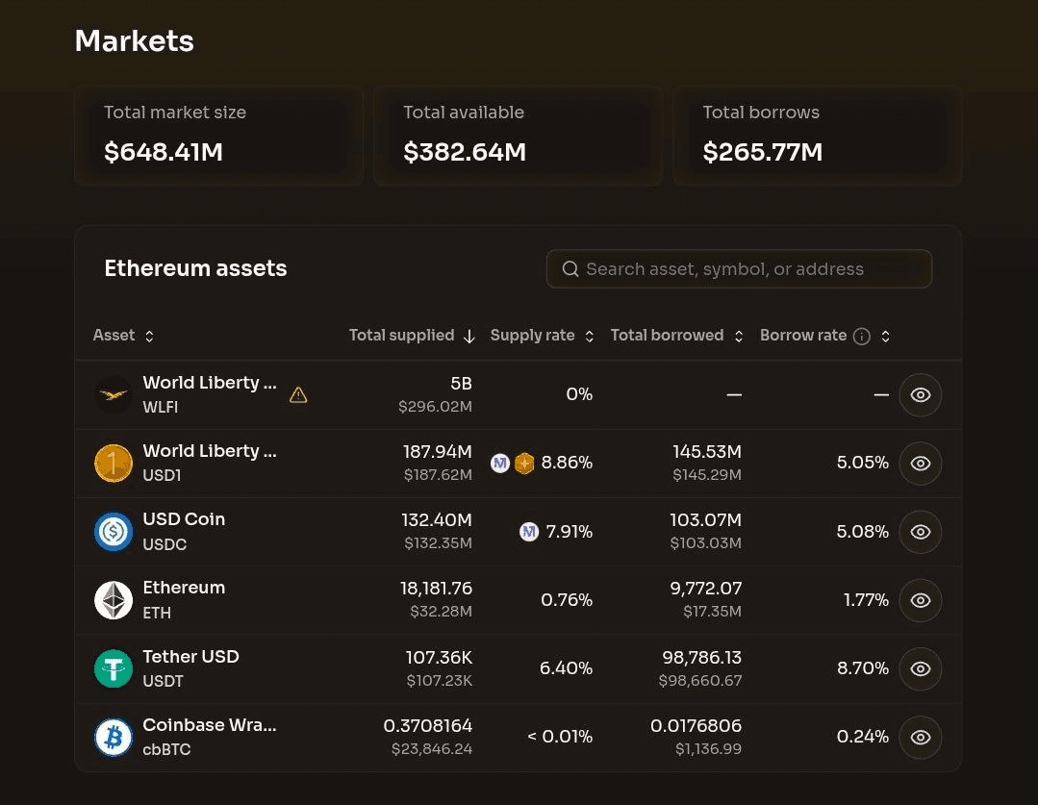Click the USD1 total supplied 187.94M value
Image resolution: width=1038 pixels, height=805 pixels.
(438, 451)
